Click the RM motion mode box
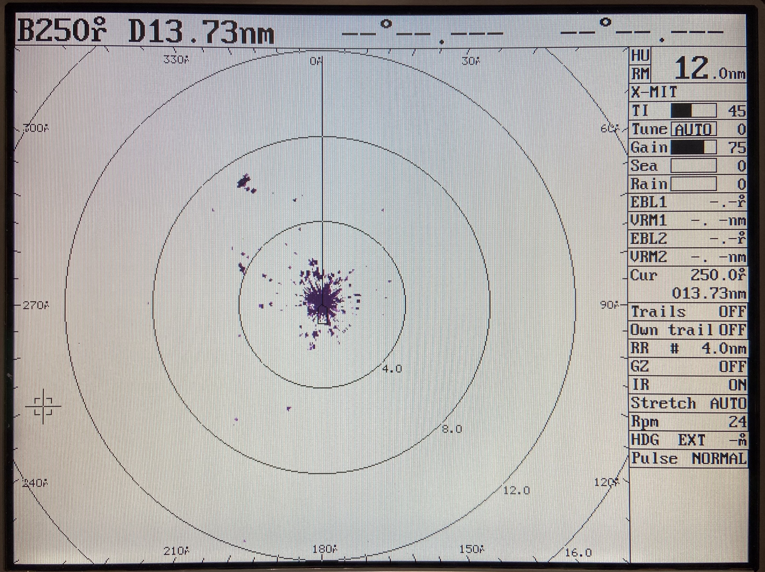Viewport: 765px width, 572px height. pos(641,74)
